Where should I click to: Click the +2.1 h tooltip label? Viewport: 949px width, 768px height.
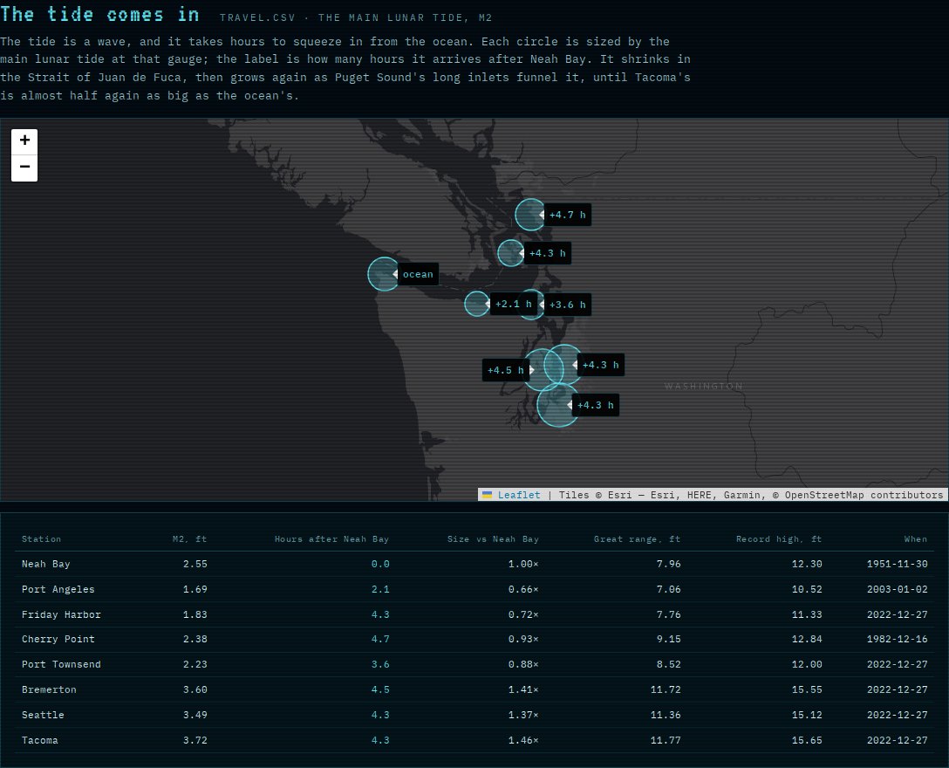point(513,304)
